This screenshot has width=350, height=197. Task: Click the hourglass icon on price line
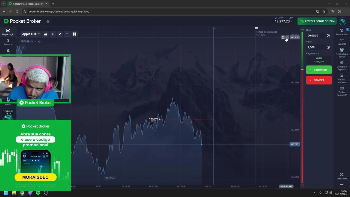(283, 37)
